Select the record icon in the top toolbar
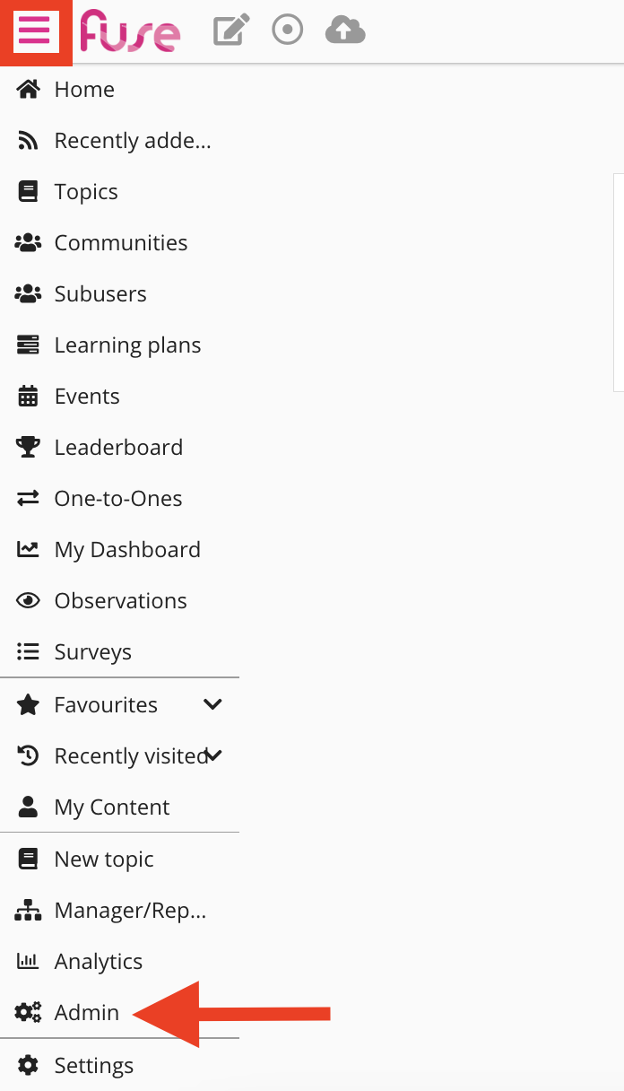The width and height of the screenshot is (624, 1091). [287, 29]
